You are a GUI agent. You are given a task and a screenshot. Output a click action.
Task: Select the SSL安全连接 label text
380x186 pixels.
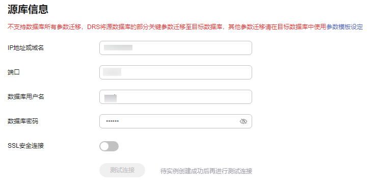(25, 146)
